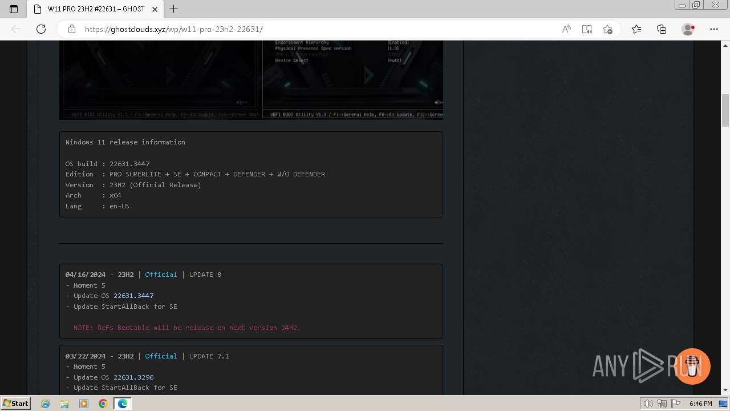This screenshot has height=411, width=730.
Task: Select 'Arch : x64' line
Action: click(x=94, y=195)
